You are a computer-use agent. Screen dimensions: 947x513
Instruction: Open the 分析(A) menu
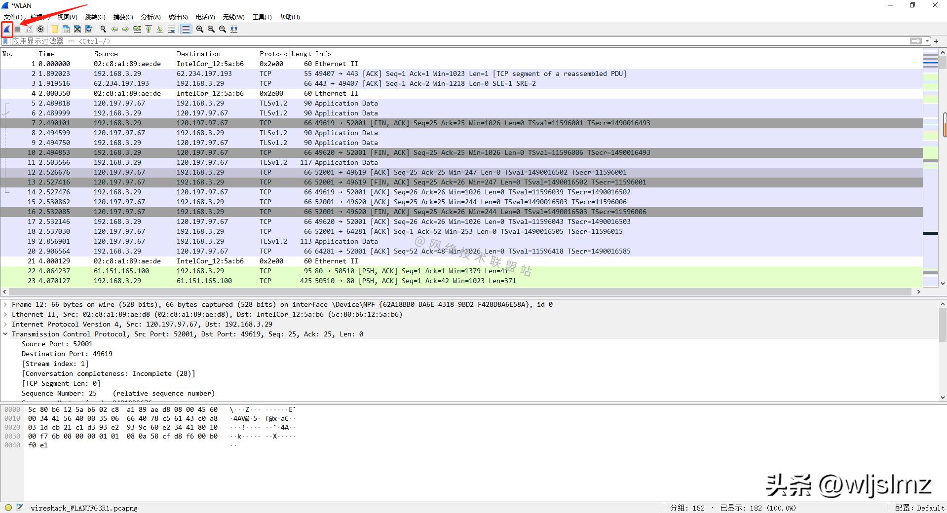point(151,17)
